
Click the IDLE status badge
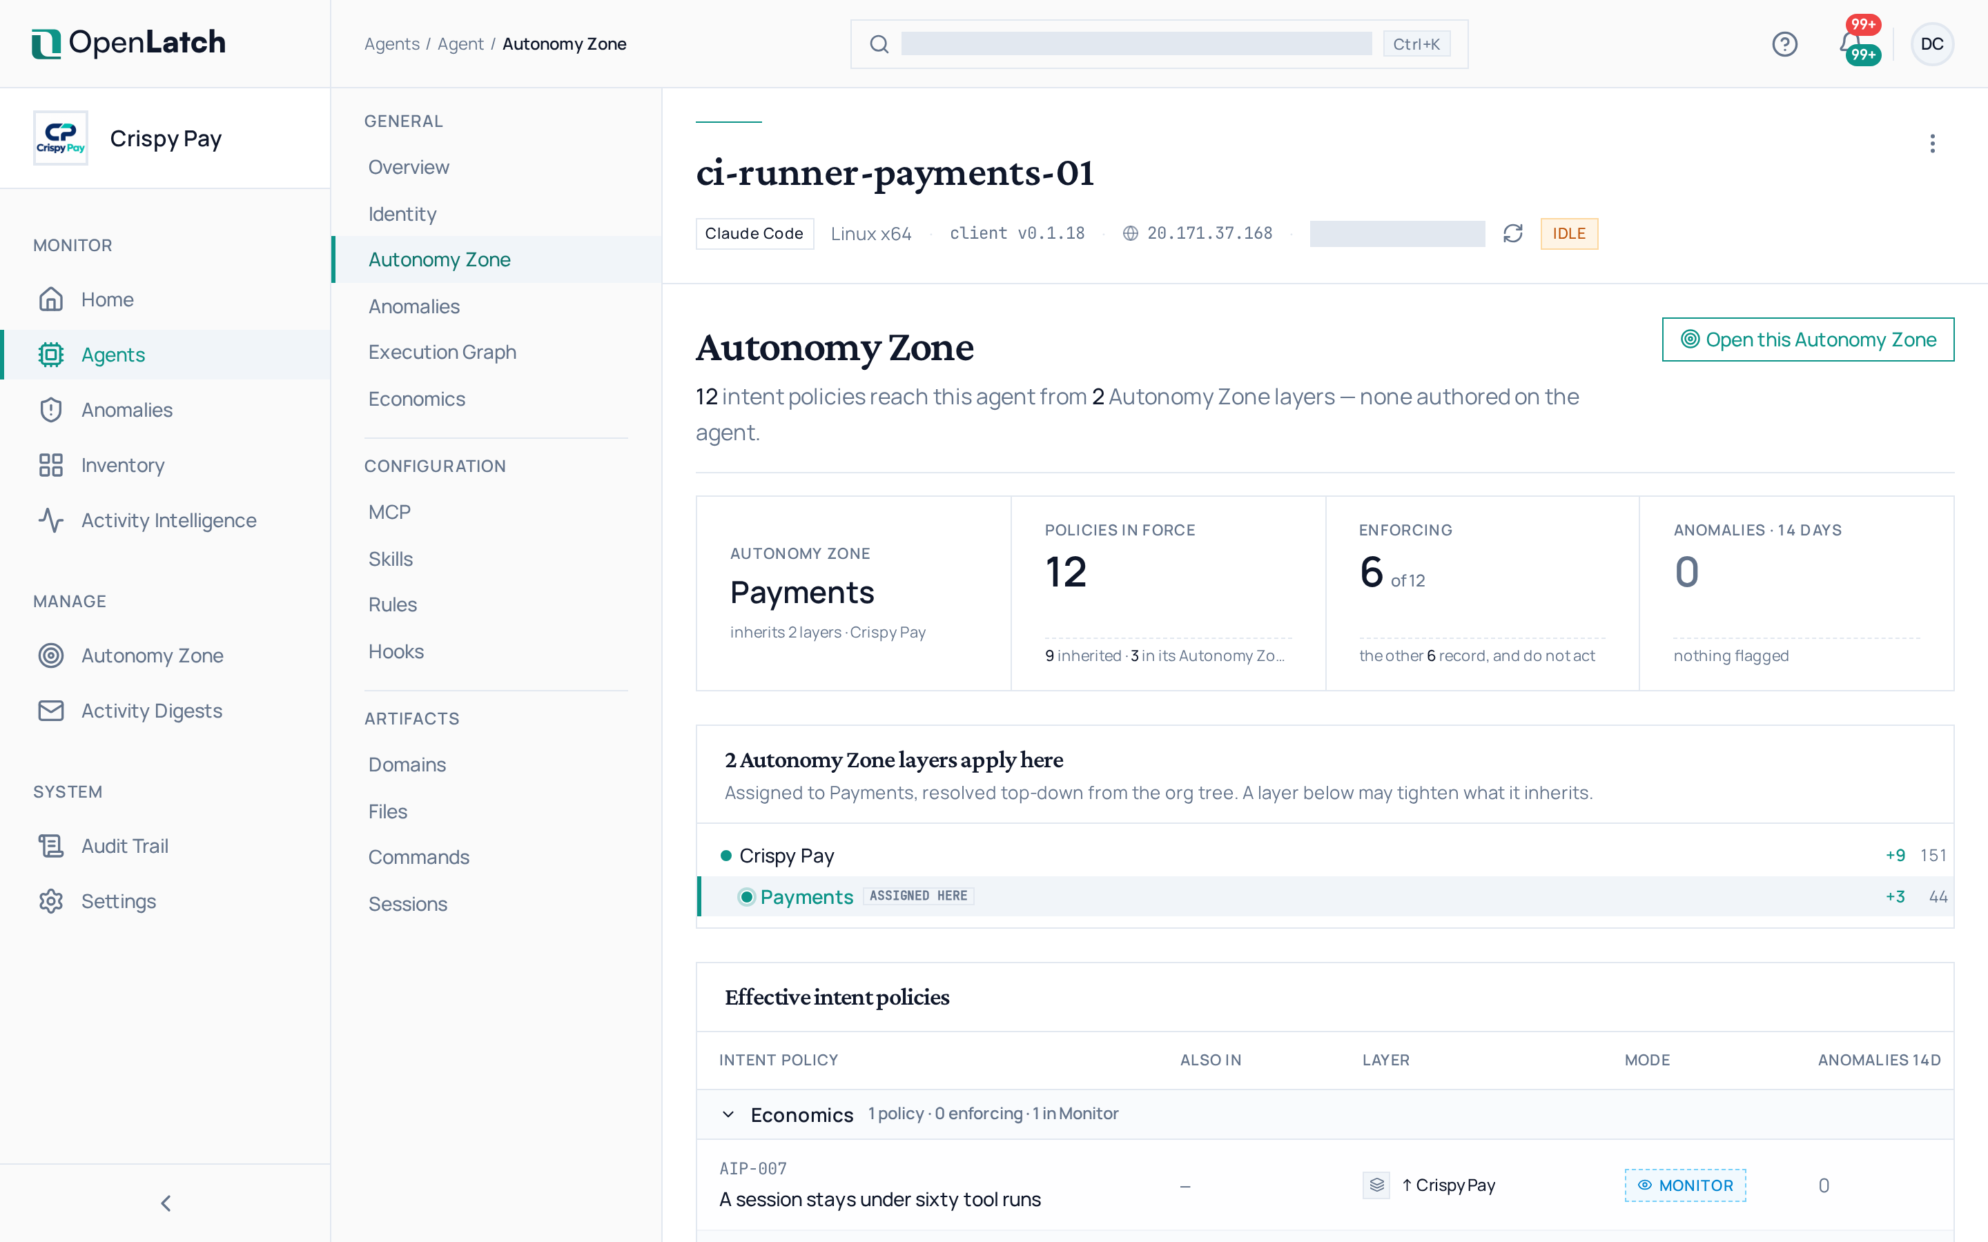pos(1569,233)
